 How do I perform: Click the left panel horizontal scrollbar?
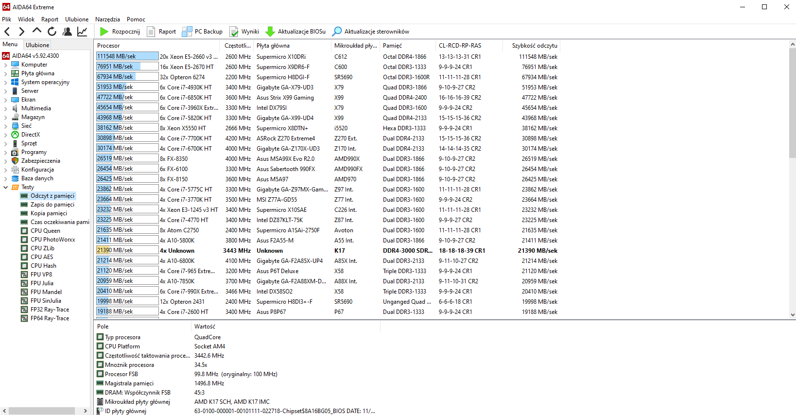[x=44, y=411]
